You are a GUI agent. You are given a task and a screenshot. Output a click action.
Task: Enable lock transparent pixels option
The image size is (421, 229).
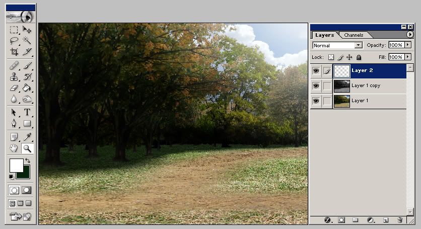331,57
